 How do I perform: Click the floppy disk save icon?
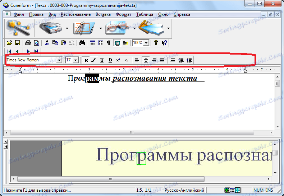coord(18,43)
